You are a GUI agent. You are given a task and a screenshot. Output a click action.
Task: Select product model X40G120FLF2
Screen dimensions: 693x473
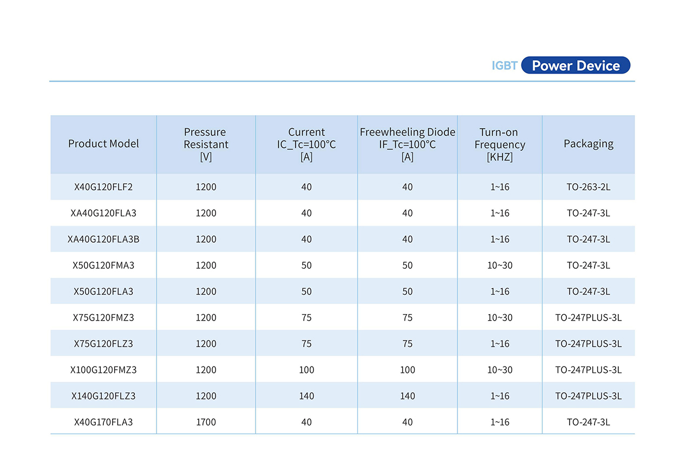point(103,187)
